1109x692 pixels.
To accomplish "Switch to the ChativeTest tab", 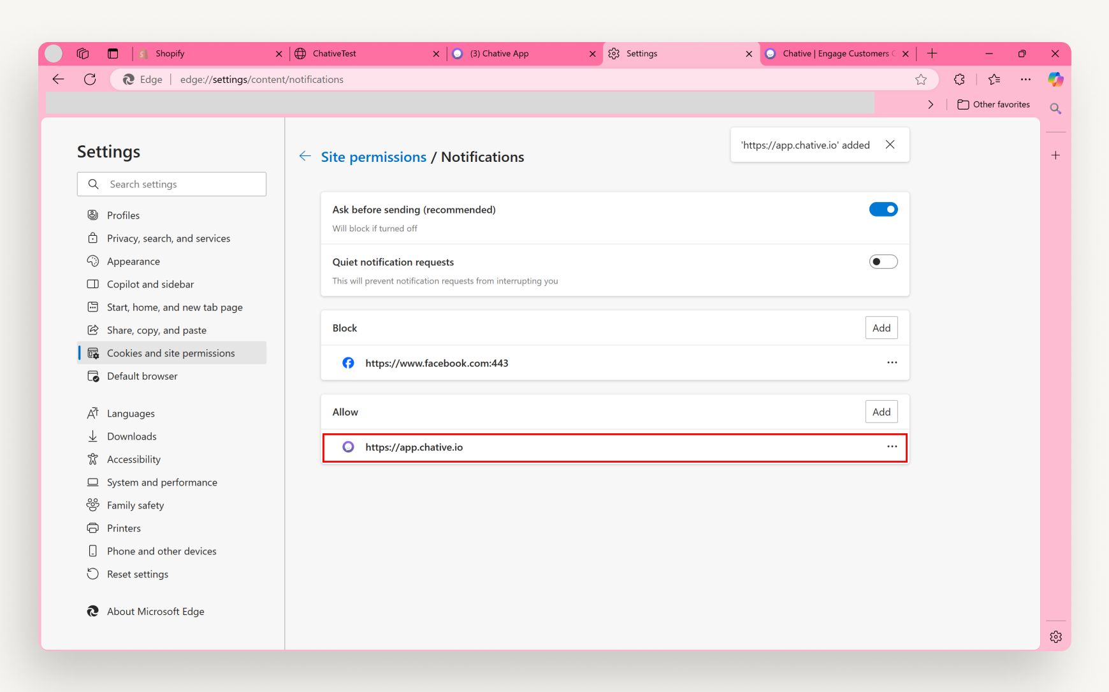I will [335, 54].
